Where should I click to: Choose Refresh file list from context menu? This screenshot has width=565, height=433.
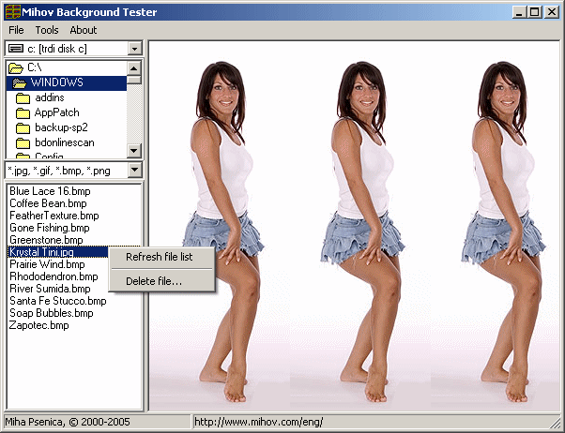pyautogui.click(x=160, y=257)
